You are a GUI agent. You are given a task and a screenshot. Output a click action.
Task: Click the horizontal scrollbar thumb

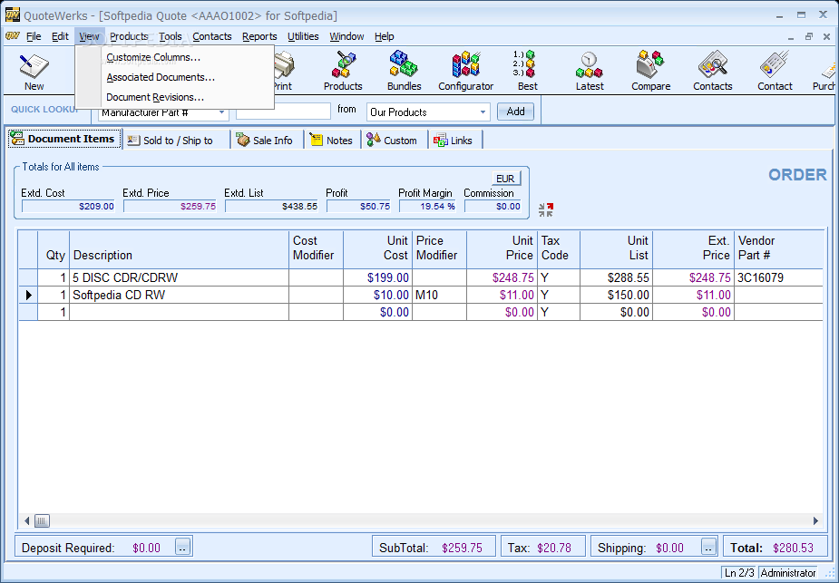[x=42, y=520]
